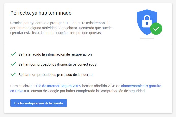This screenshot has width=176, height=117.
Task: Open the Día de Internet Segura 2016 link
Action: click(x=58, y=86)
